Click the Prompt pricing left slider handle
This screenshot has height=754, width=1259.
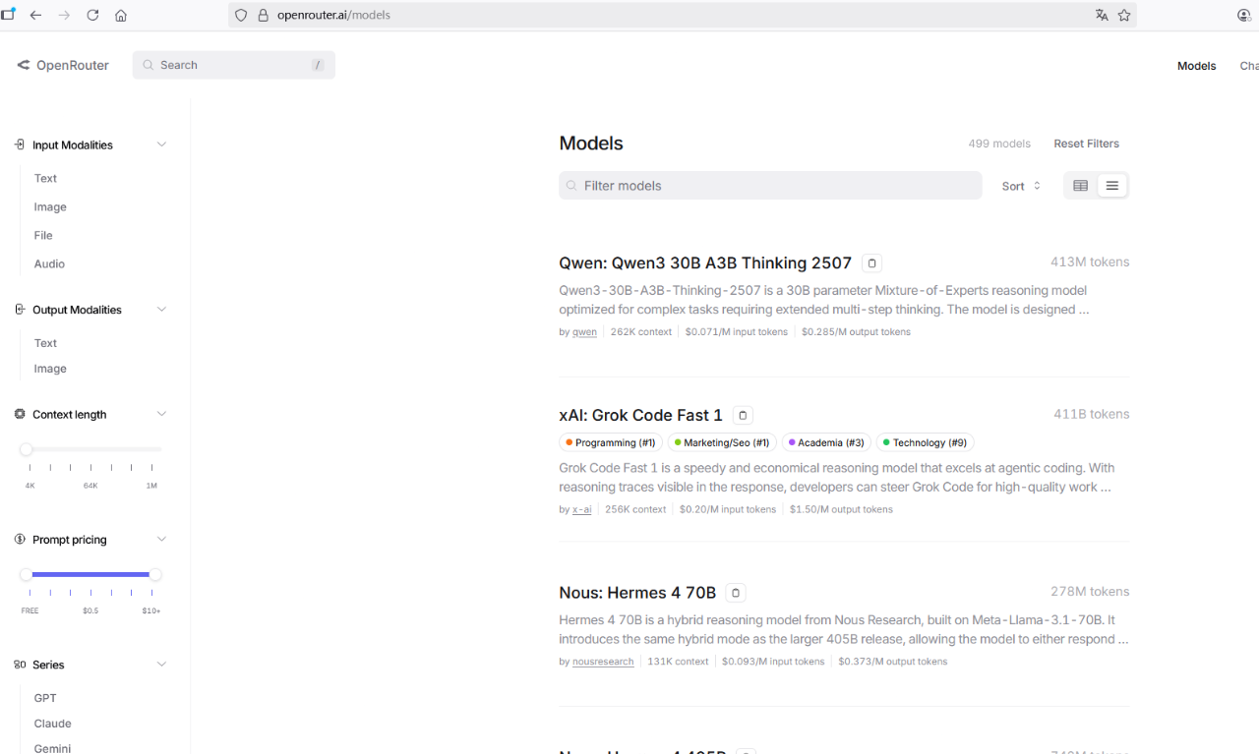tap(27, 574)
